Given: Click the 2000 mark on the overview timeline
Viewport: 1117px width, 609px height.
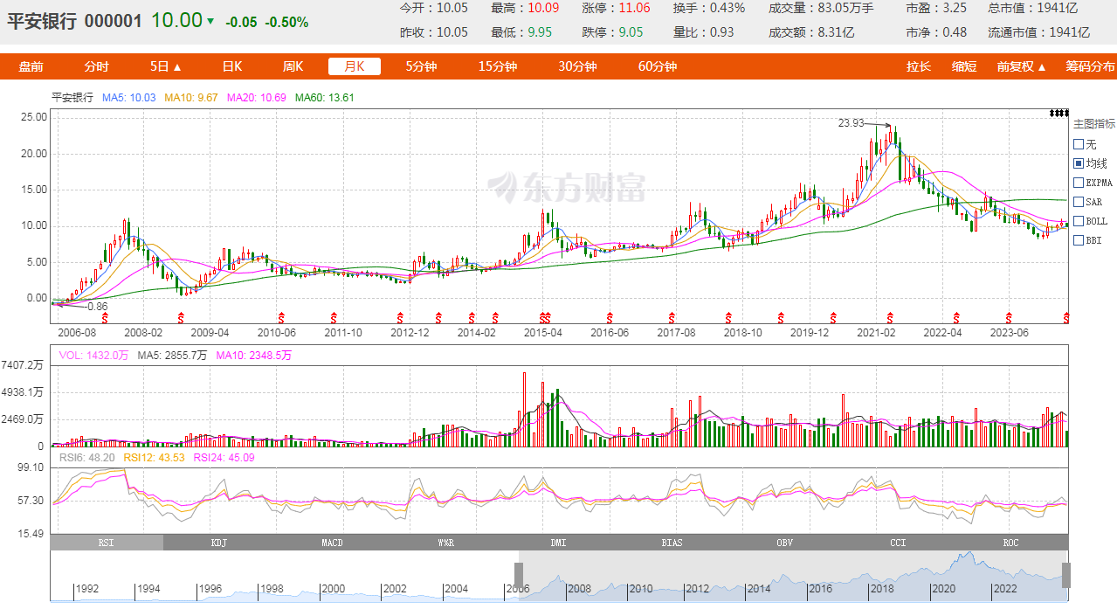Looking at the screenshot, I should [334, 589].
